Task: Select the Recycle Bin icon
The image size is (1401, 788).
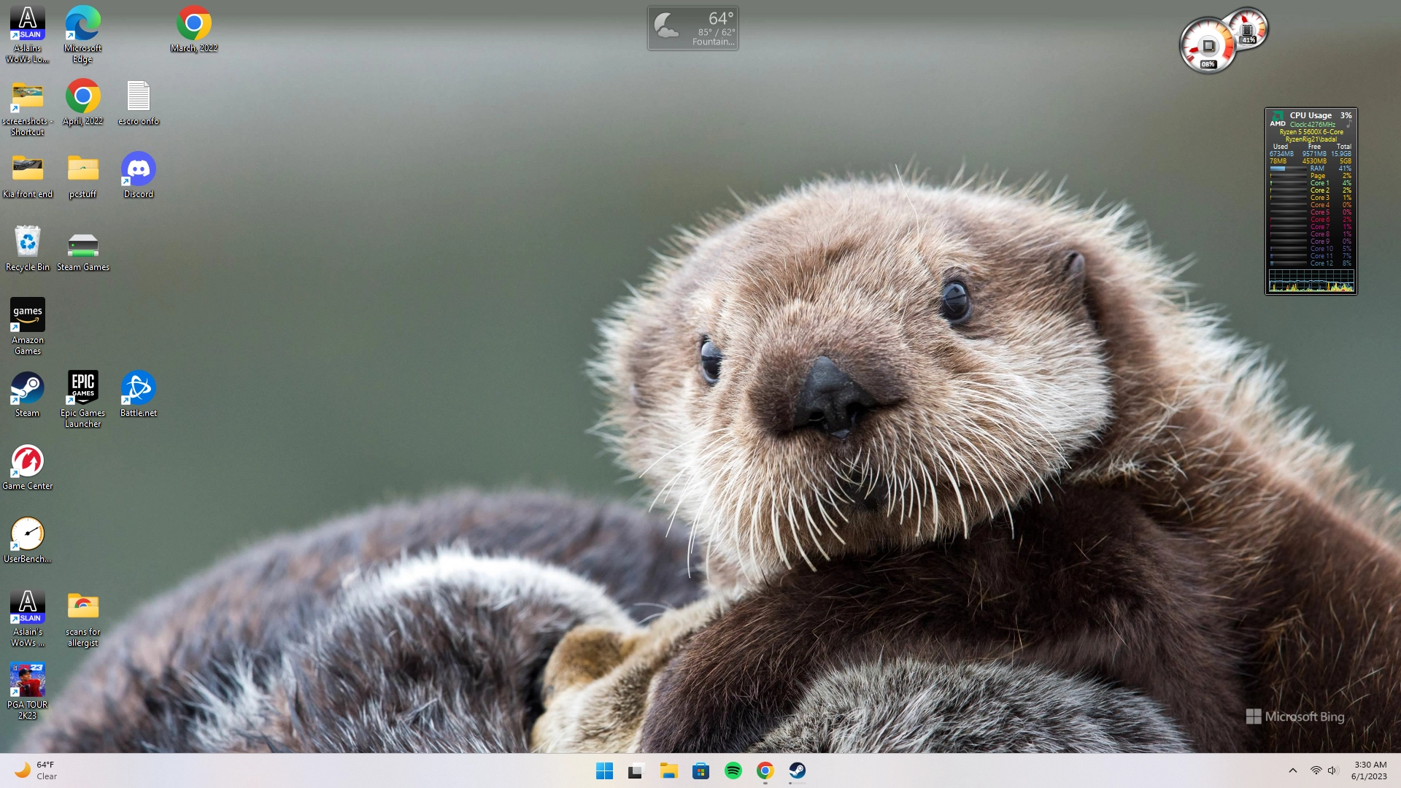Action: pyautogui.click(x=28, y=249)
